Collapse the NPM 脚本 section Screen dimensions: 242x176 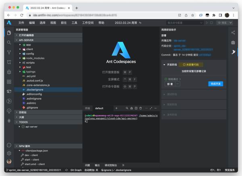(49, 146)
